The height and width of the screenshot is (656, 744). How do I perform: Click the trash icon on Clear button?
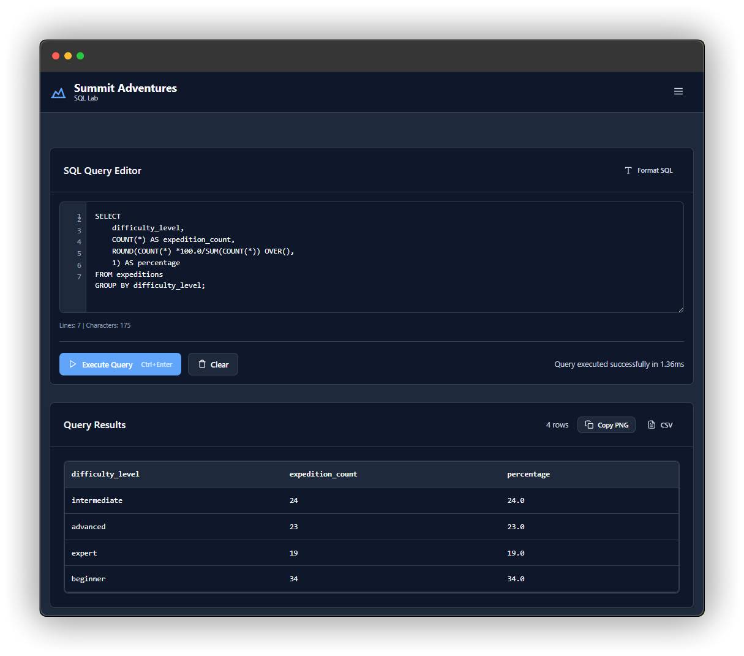[x=202, y=364]
